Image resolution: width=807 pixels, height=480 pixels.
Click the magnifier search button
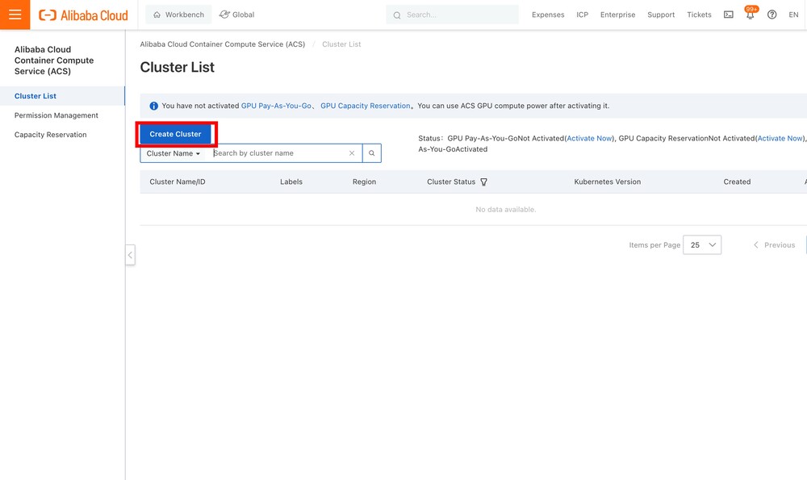point(371,153)
